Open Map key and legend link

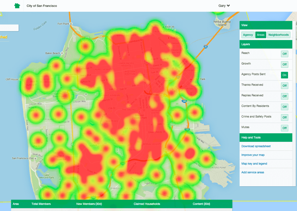[254, 164]
